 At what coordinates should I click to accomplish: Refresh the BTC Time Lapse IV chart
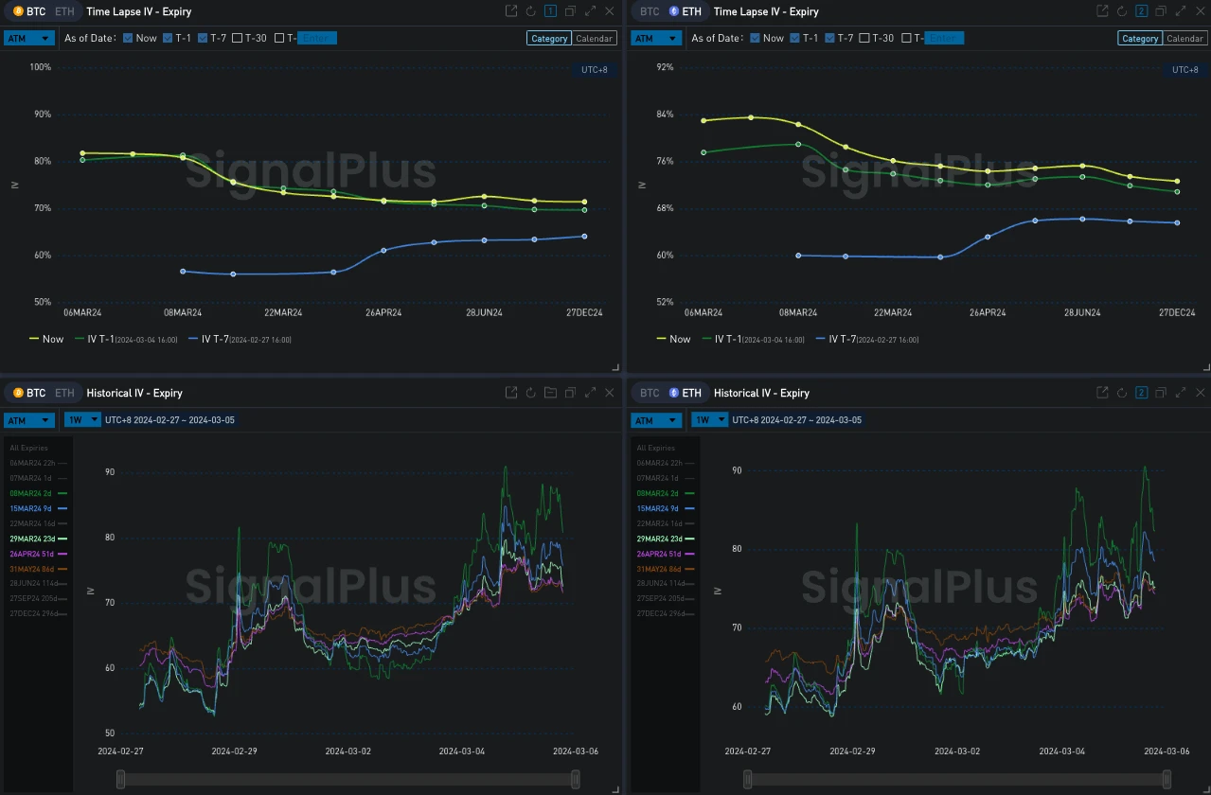pos(530,11)
